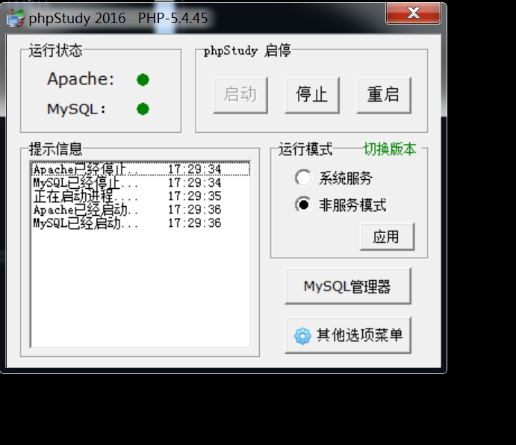The height and width of the screenshot is (445, 516).
Task: Select log row 'MySQL已经停止' 17:29:34
Action: point(140,183)
